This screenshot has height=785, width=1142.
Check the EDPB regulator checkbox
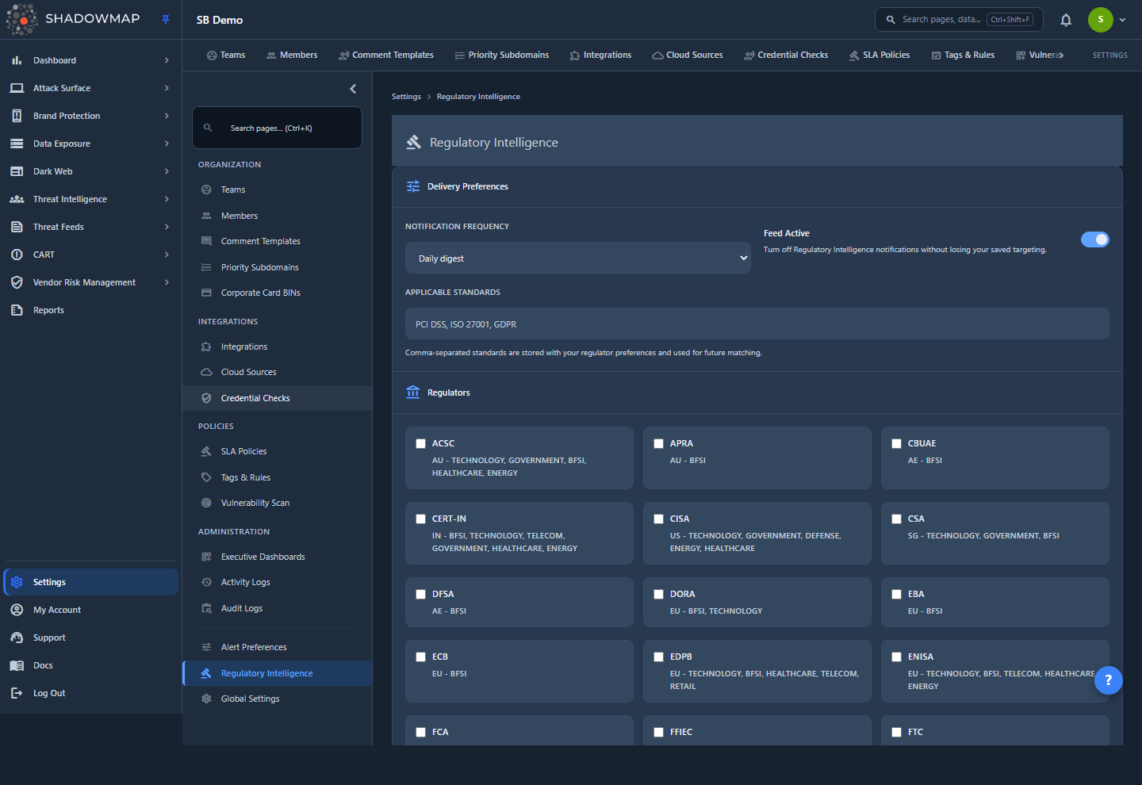pyautogui.click(x=658, y=657)
